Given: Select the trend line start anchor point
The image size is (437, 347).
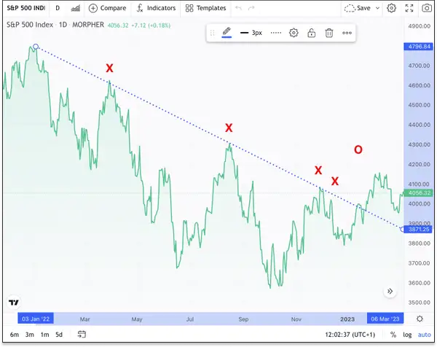Looking at the screenshot, I should [36, 47].
